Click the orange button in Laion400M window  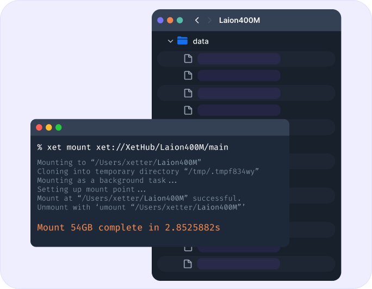coord(170,20)
